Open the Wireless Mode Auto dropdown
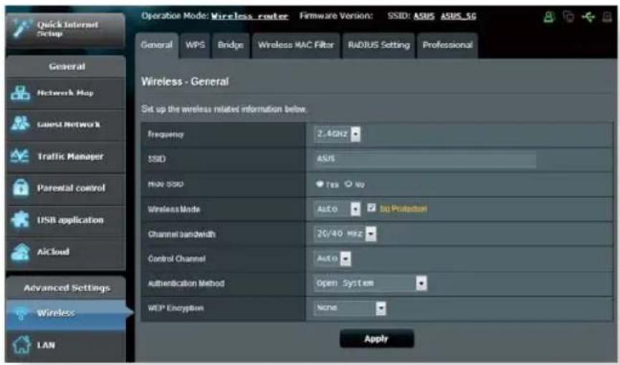This screenshot has height=365, width=620. pyautogui.click(x=338, y=209)
